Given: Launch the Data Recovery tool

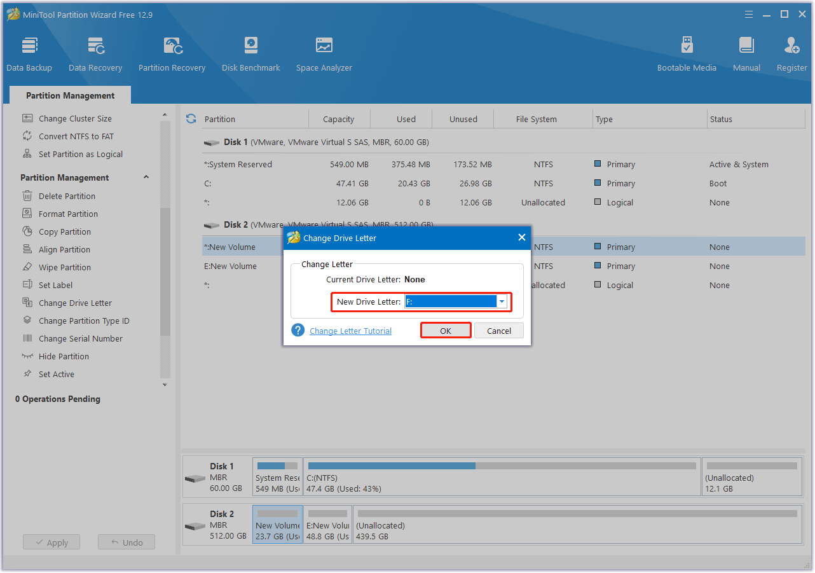Looking at the screenshot, I should [x=95, y=54].
